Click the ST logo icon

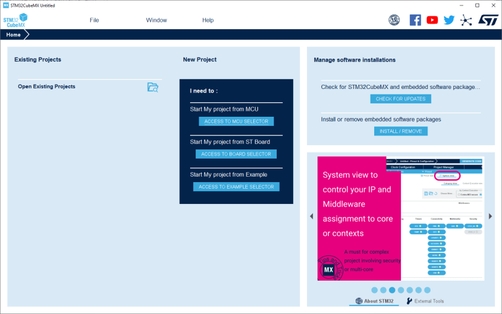(x=488, y=20)
